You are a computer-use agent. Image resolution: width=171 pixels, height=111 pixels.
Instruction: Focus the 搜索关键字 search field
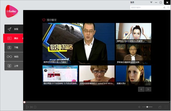click(146, 7)
